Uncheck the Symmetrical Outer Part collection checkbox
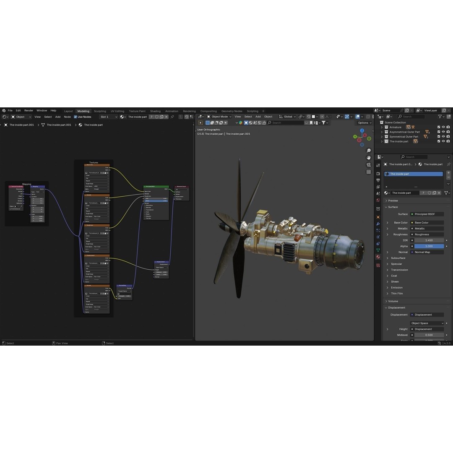The image size is (453, 453). 439,137
